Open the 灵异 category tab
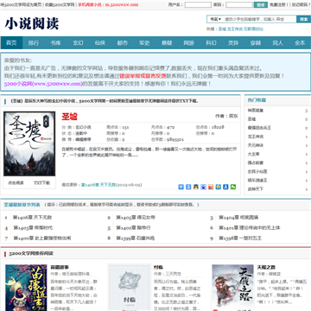The width and height of the screenshot is (311, 311). pos(233,43)
